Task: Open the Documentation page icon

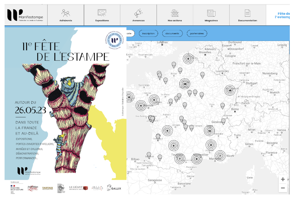Action: point(248,13)
